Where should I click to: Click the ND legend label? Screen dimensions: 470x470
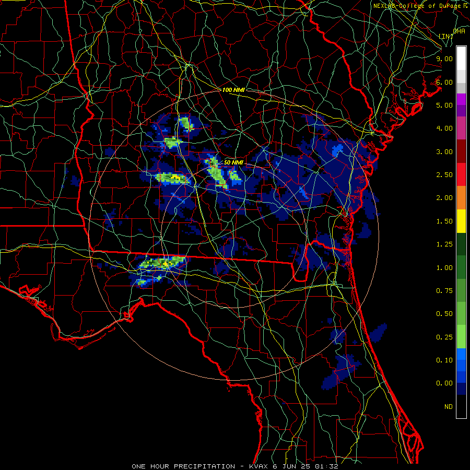pyautogui.click(x=449, y=407)
